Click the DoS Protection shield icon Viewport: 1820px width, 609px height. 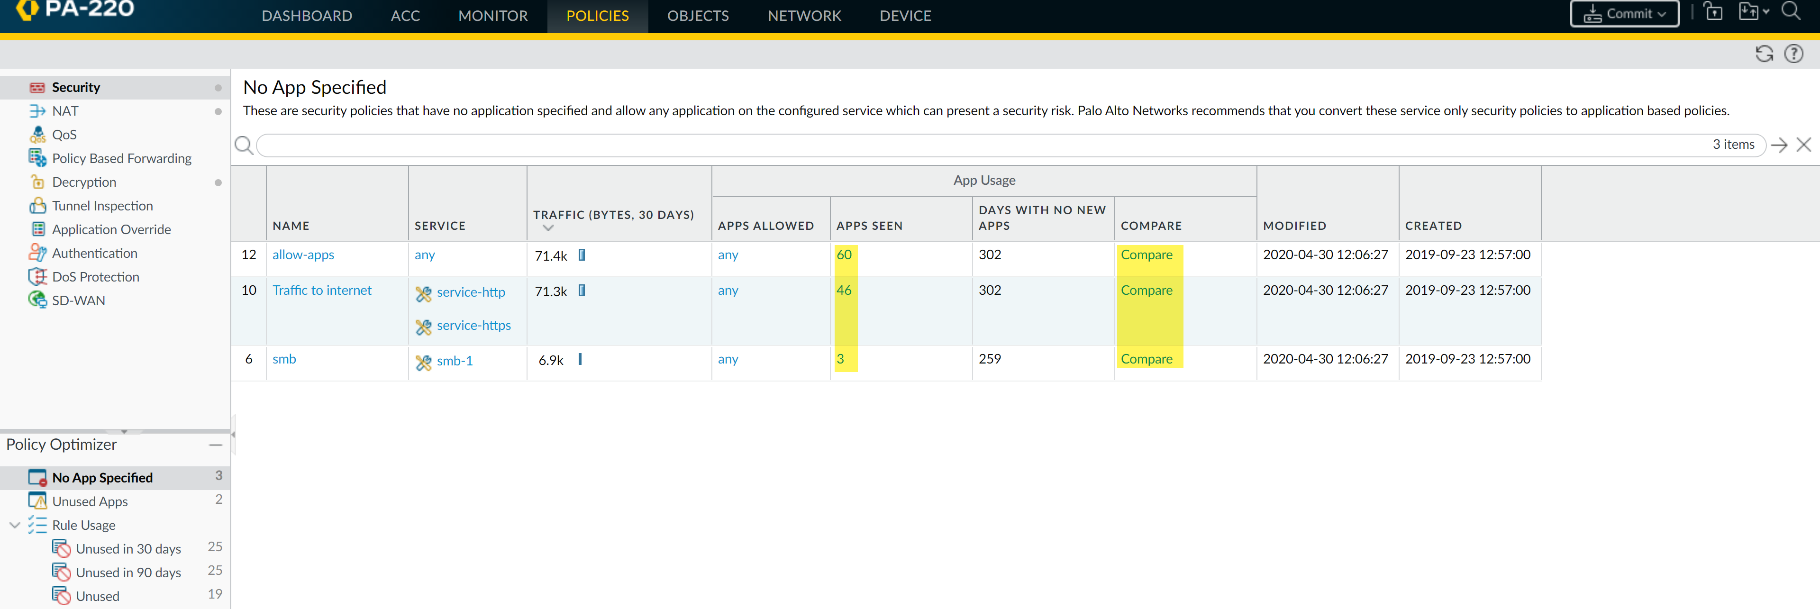click(x=37, y=277)
